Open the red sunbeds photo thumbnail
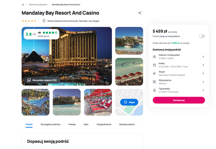Image resolution: width=216 pixels, height=149 pixels. coord(98,102)
